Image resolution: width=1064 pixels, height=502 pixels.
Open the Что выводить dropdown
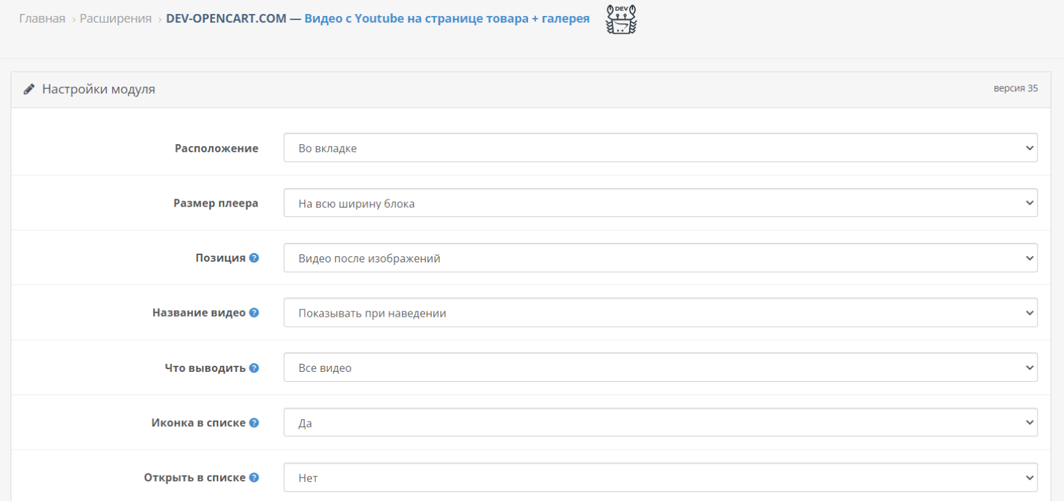[x=660, y=367]
